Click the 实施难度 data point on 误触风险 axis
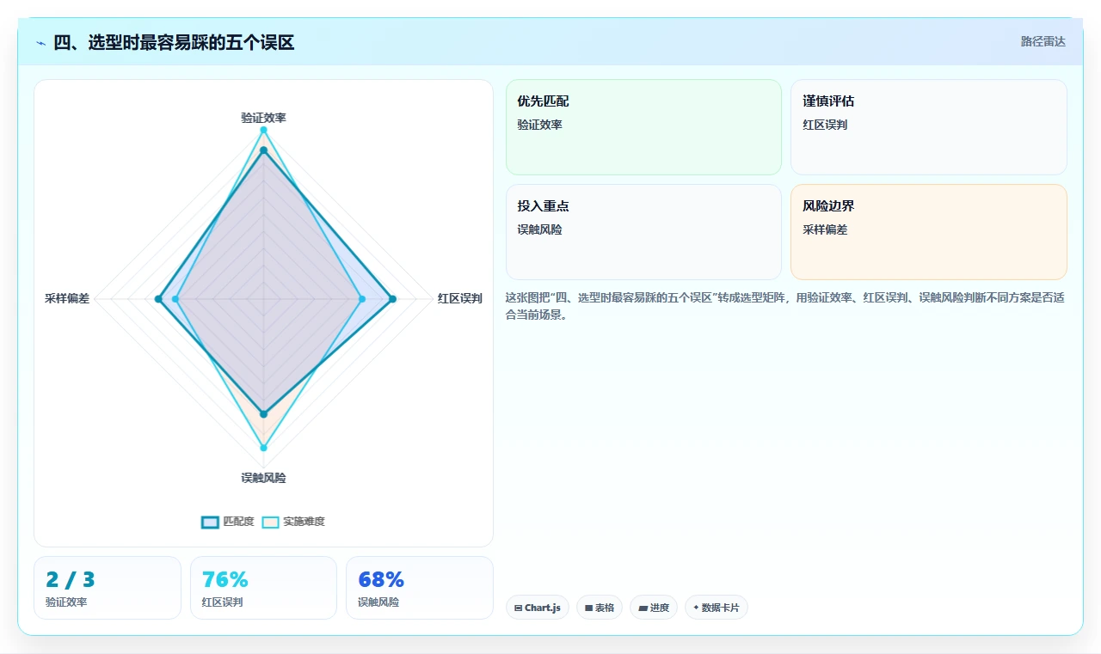 [263, 448]
